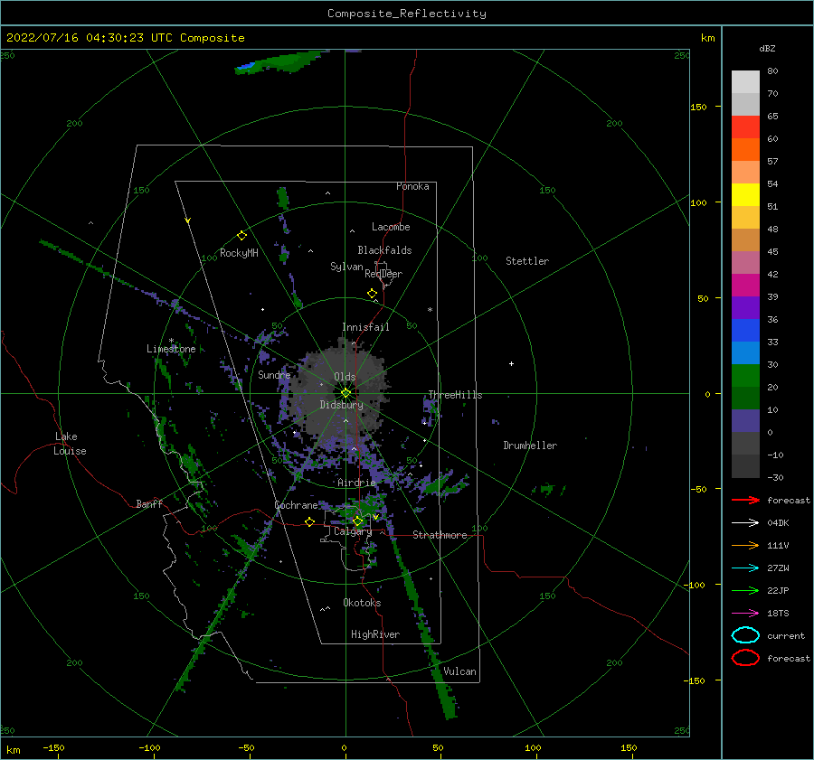
Task: Click the magenta 18TS arrow icon
Action: (x=745, y=614)
